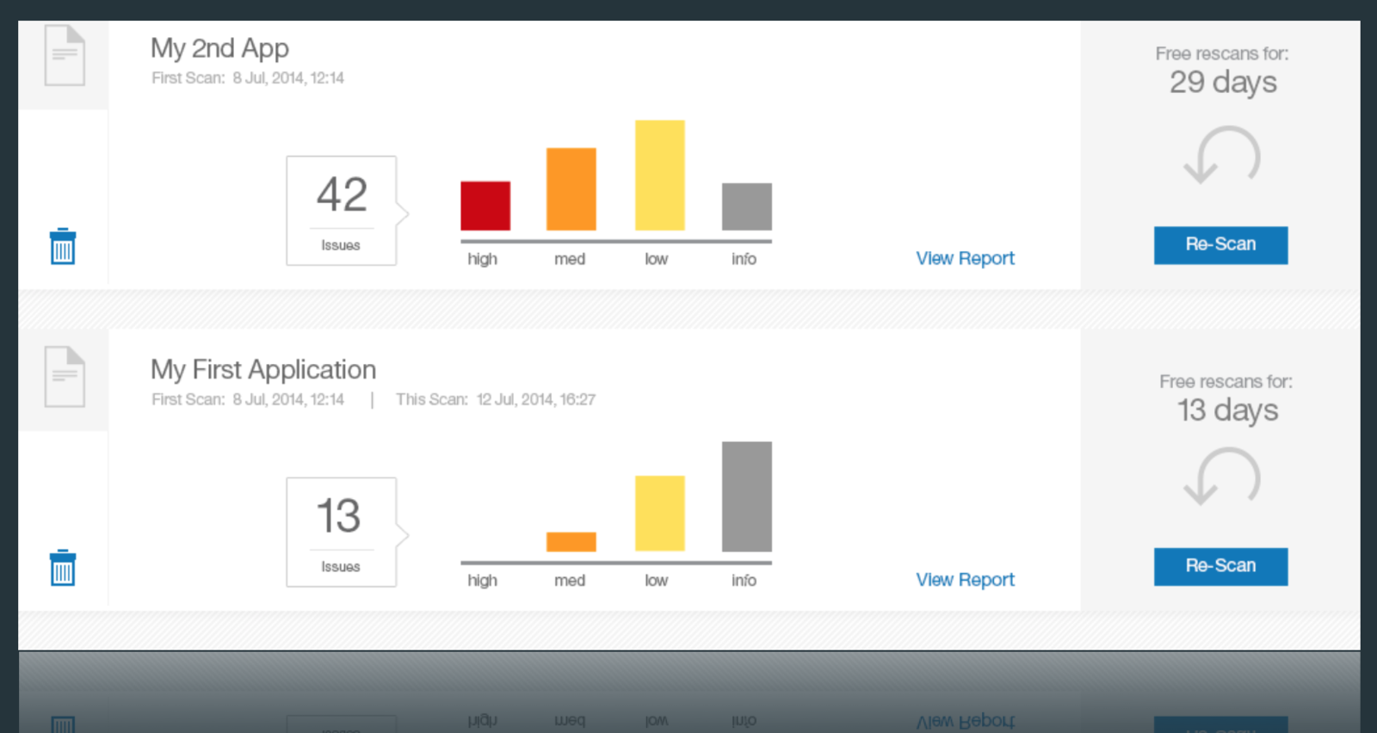The image size is (1377, 733).
Task: Click the low label in My First Application chart
Action: [657, 581]
